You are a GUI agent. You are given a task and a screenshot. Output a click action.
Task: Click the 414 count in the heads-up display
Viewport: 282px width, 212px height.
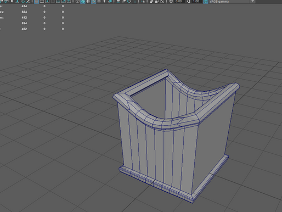[24, 6]
